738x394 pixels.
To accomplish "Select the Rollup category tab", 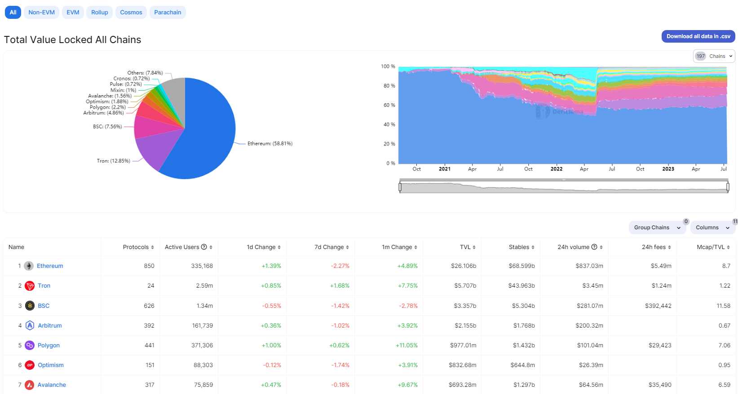I will pyautogui.click(x=99, y=13).
